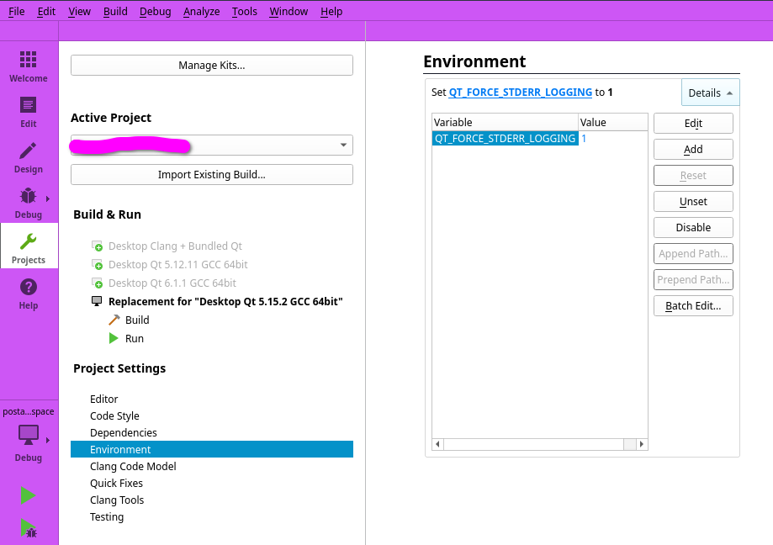Unset the selected environment variable
The height and width of the screenshot is (545, 773).
693,202
